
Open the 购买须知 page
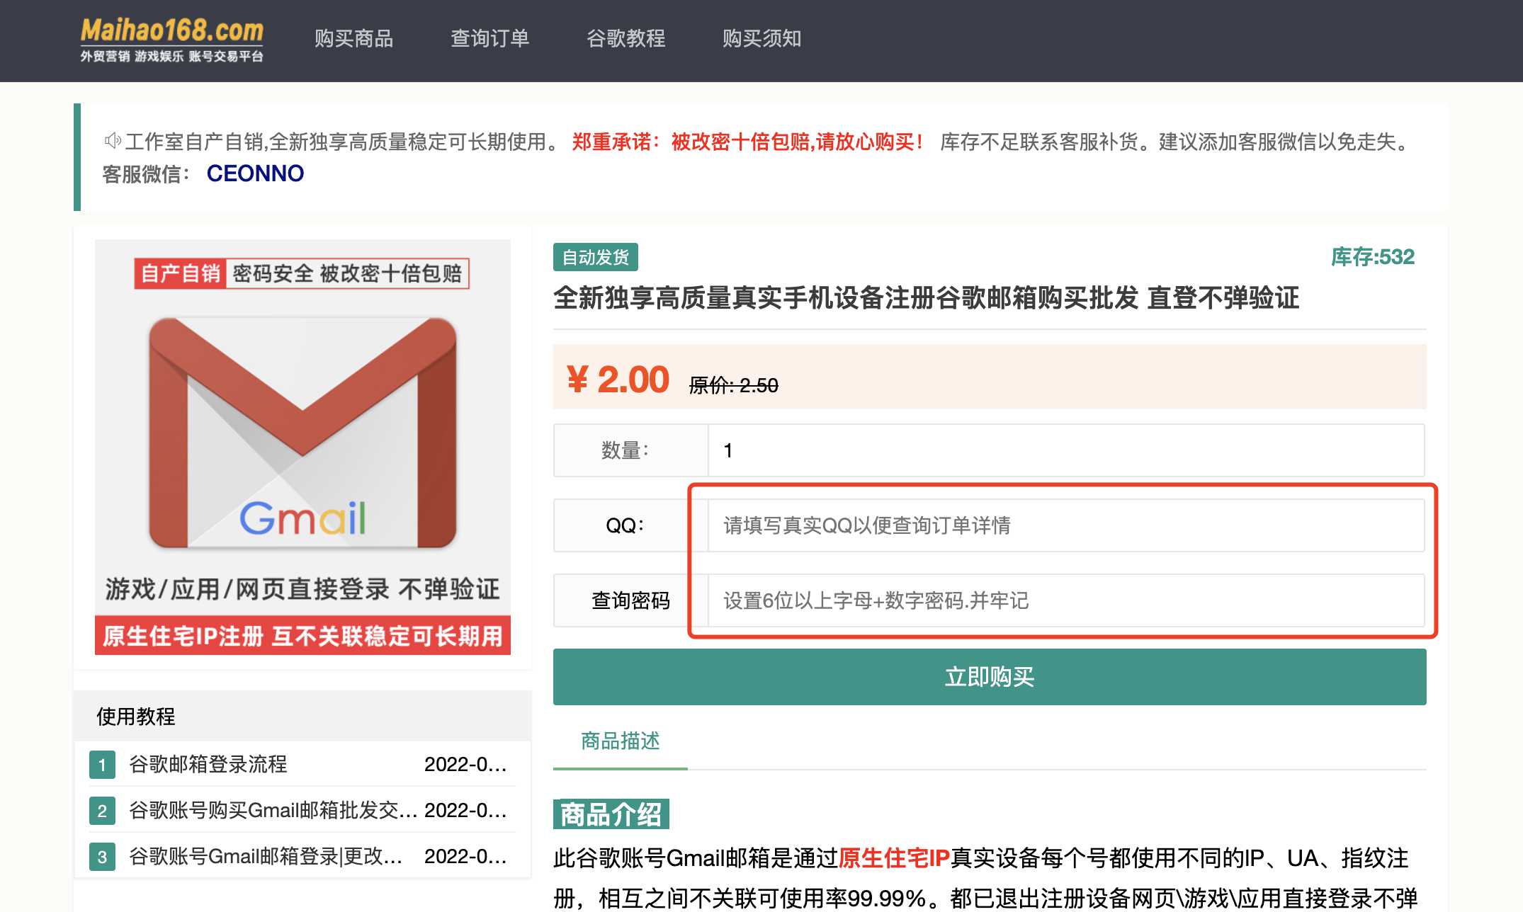(761, 39)
